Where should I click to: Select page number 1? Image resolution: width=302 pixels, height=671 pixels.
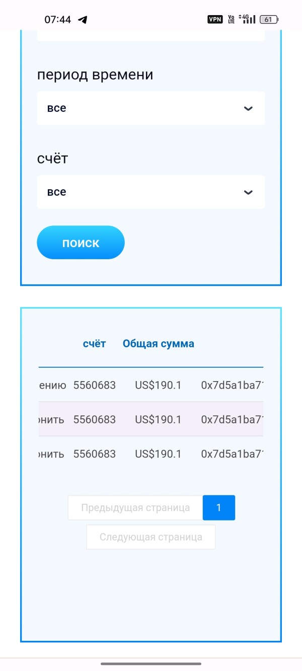click(x=218, y=507)
